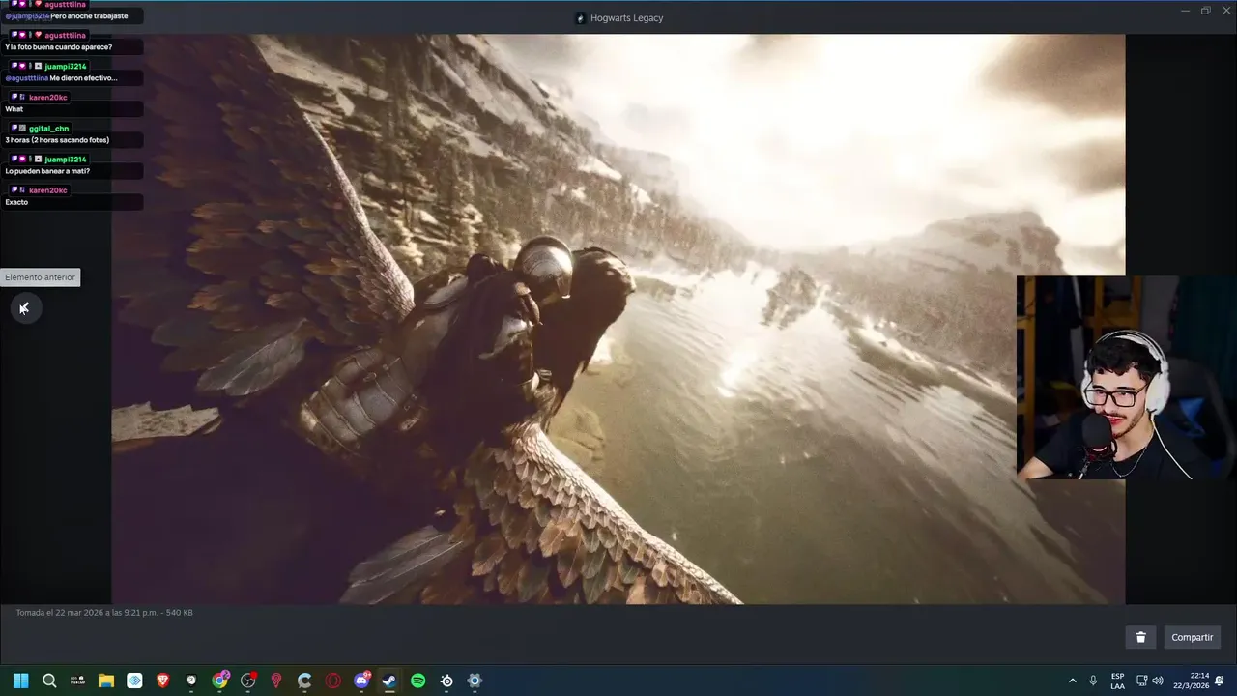The width and height of the screenshot is (1237, 696).
Task: Click chat message 'Me dieron efectivo...'
Action: click(83, 78)
